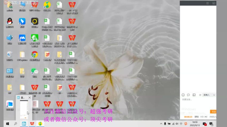Screen dimensions: 227x127
Task: Click the insert image icon in chat
Action: click(194, 95)
